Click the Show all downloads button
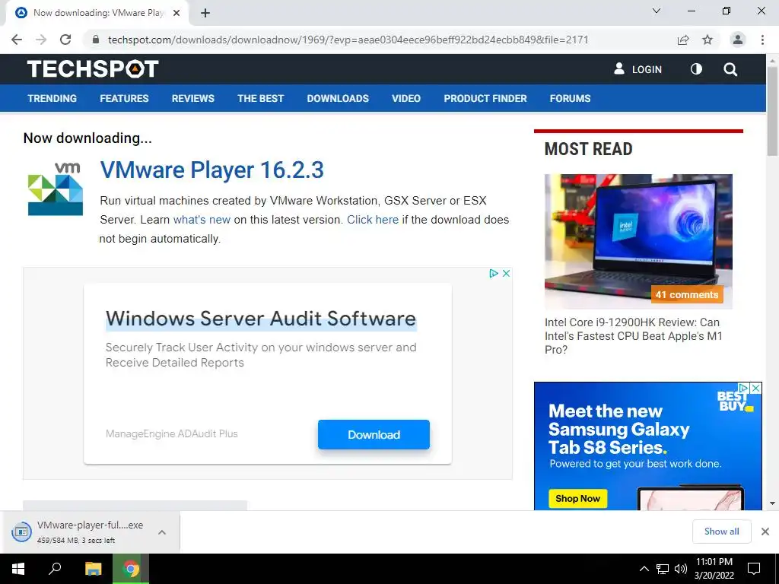Screen dimensions: 779x584 coord(721,532)
